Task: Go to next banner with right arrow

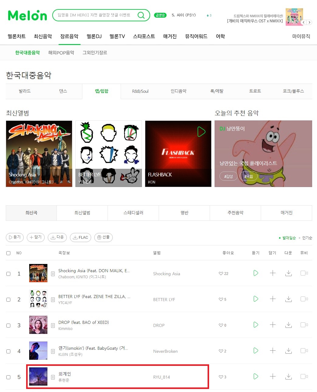Action: pyautogui.click(x=309, y=22)
